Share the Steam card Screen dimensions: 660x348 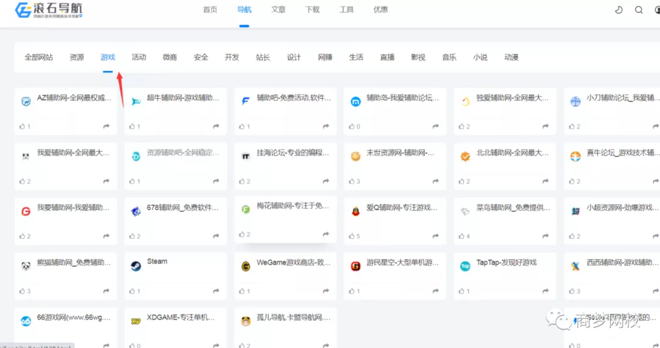point(216,291)
